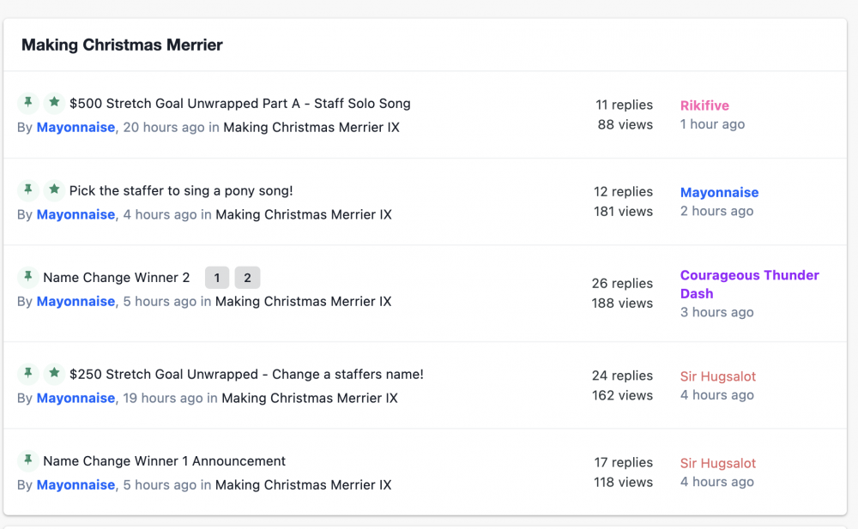View Rikifive's user profile
This screenshot has width=858, height=529.
(704, 105)
